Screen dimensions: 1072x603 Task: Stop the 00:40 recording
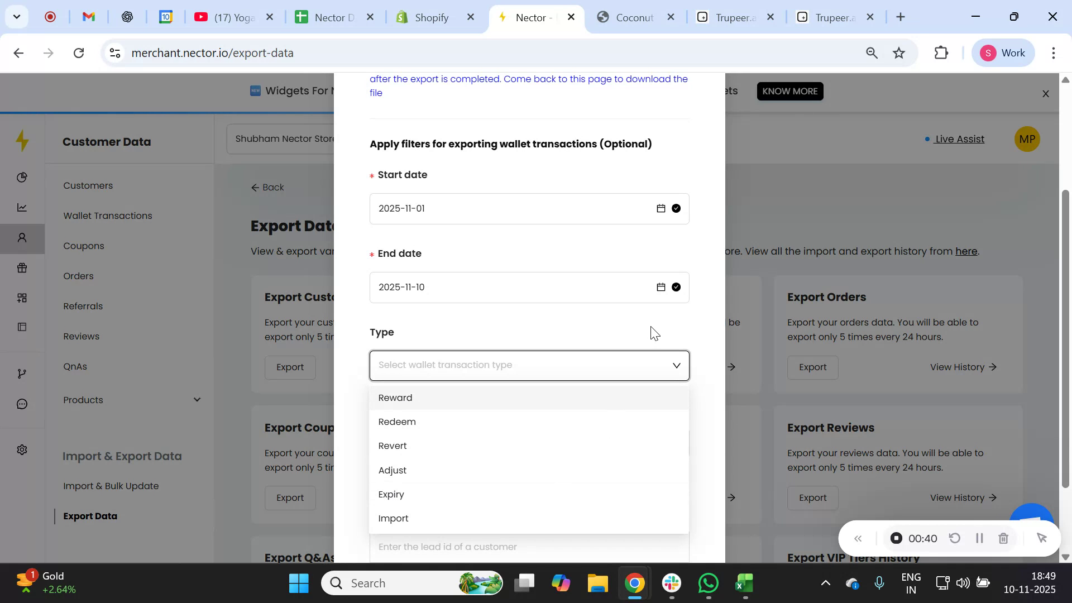tap(896, 538)
